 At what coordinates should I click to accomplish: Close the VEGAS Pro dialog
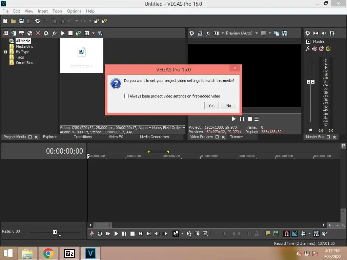pyautogui.click(x=235, y=68)
